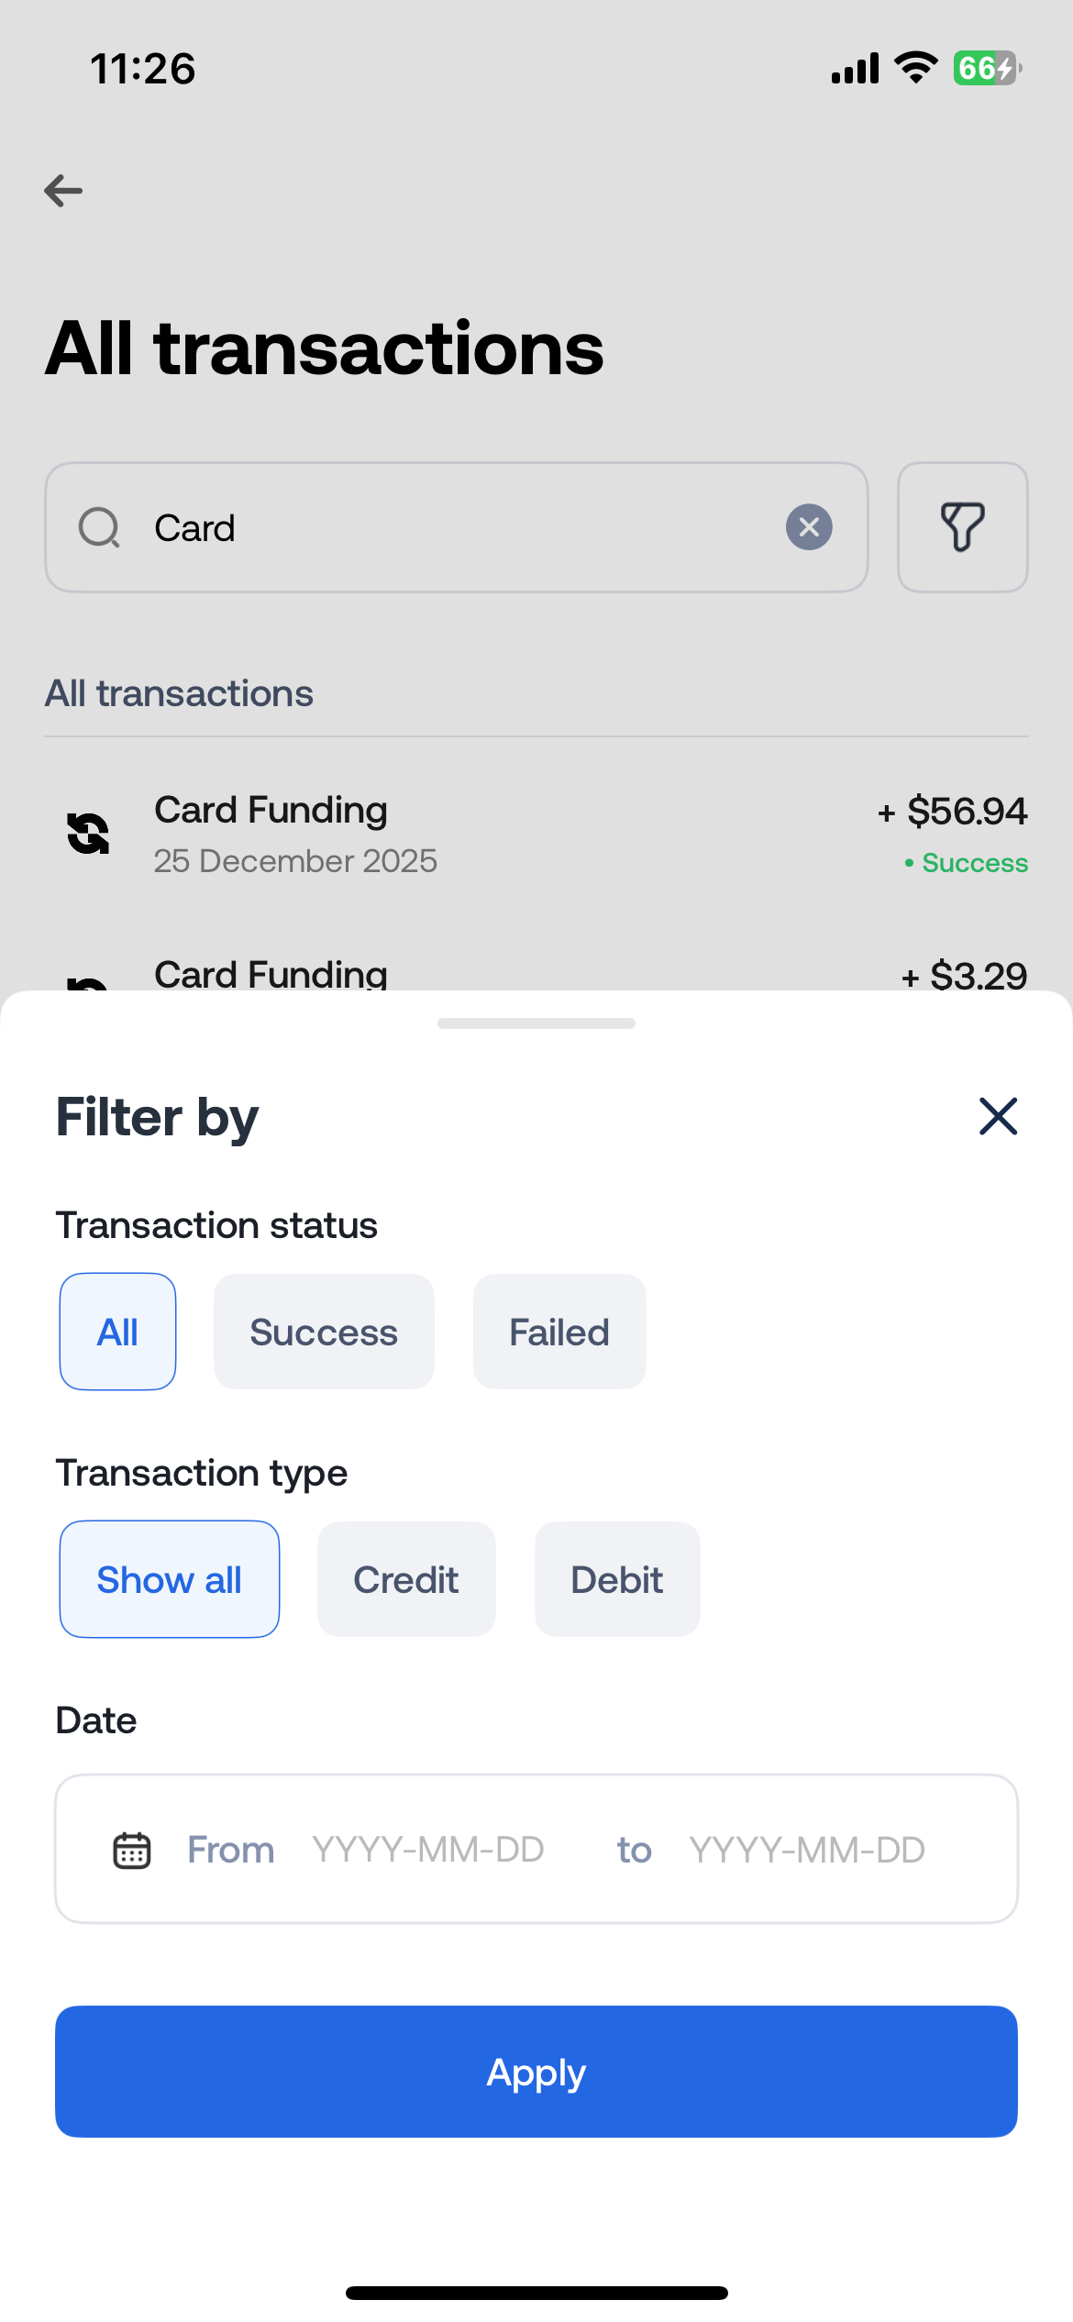Clear the search field with the X icon
Image resolution: width=1073 pixels, height=2322 pixels.
click(809, 527)
